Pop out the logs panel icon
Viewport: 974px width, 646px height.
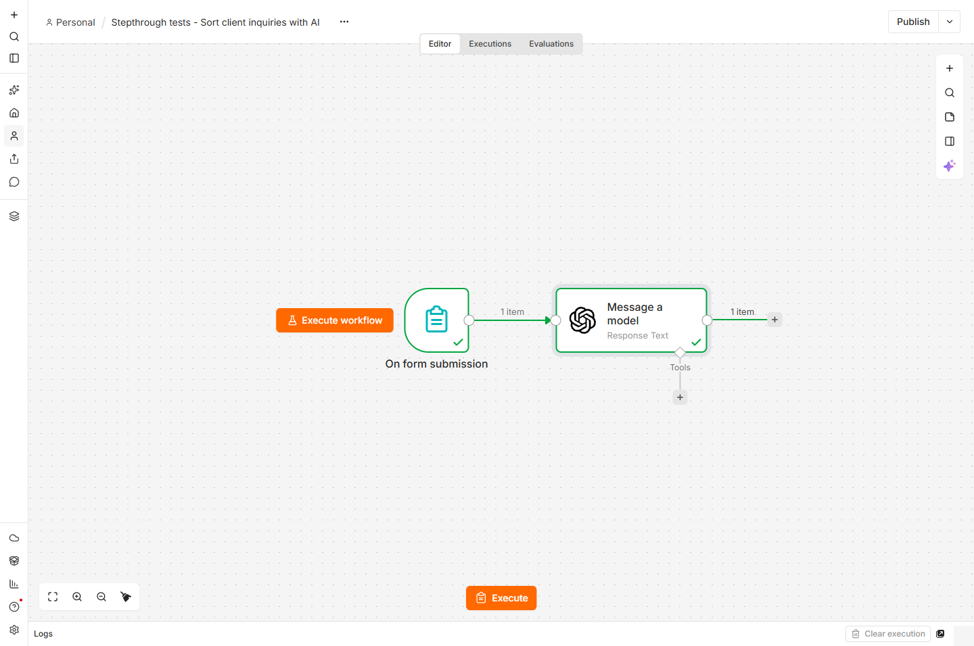[940, 634]
